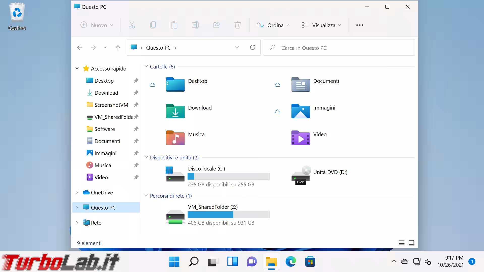The image size is (484, 272).
Task: Expand the OneDrive tree node
Action: click(x=77, y=192)
